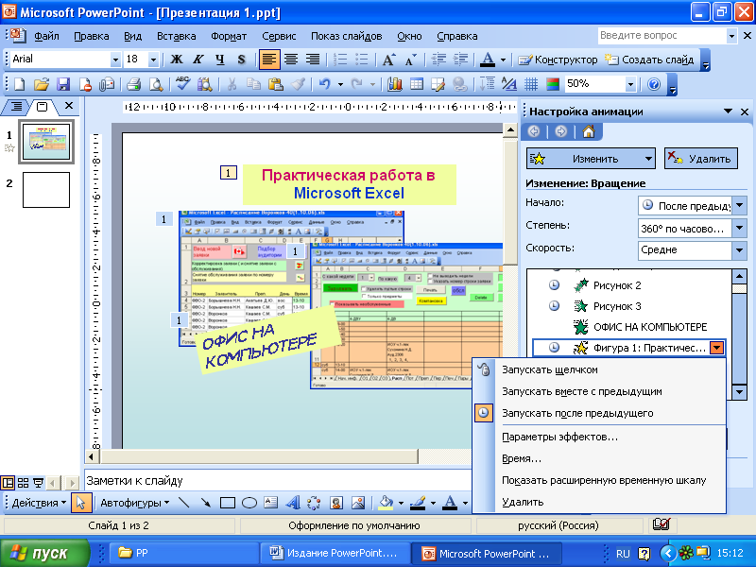Open the Сервис menu

coord(279,36)
